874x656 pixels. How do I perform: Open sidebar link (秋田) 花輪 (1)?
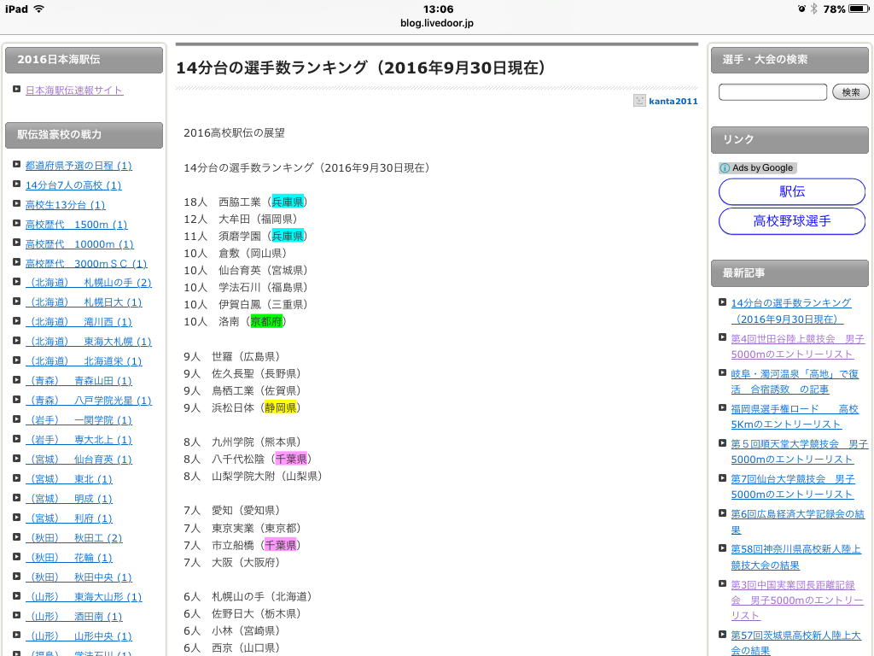(69, 557)
